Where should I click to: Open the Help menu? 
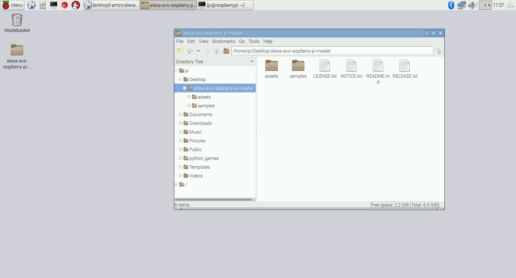coord(268,41)
